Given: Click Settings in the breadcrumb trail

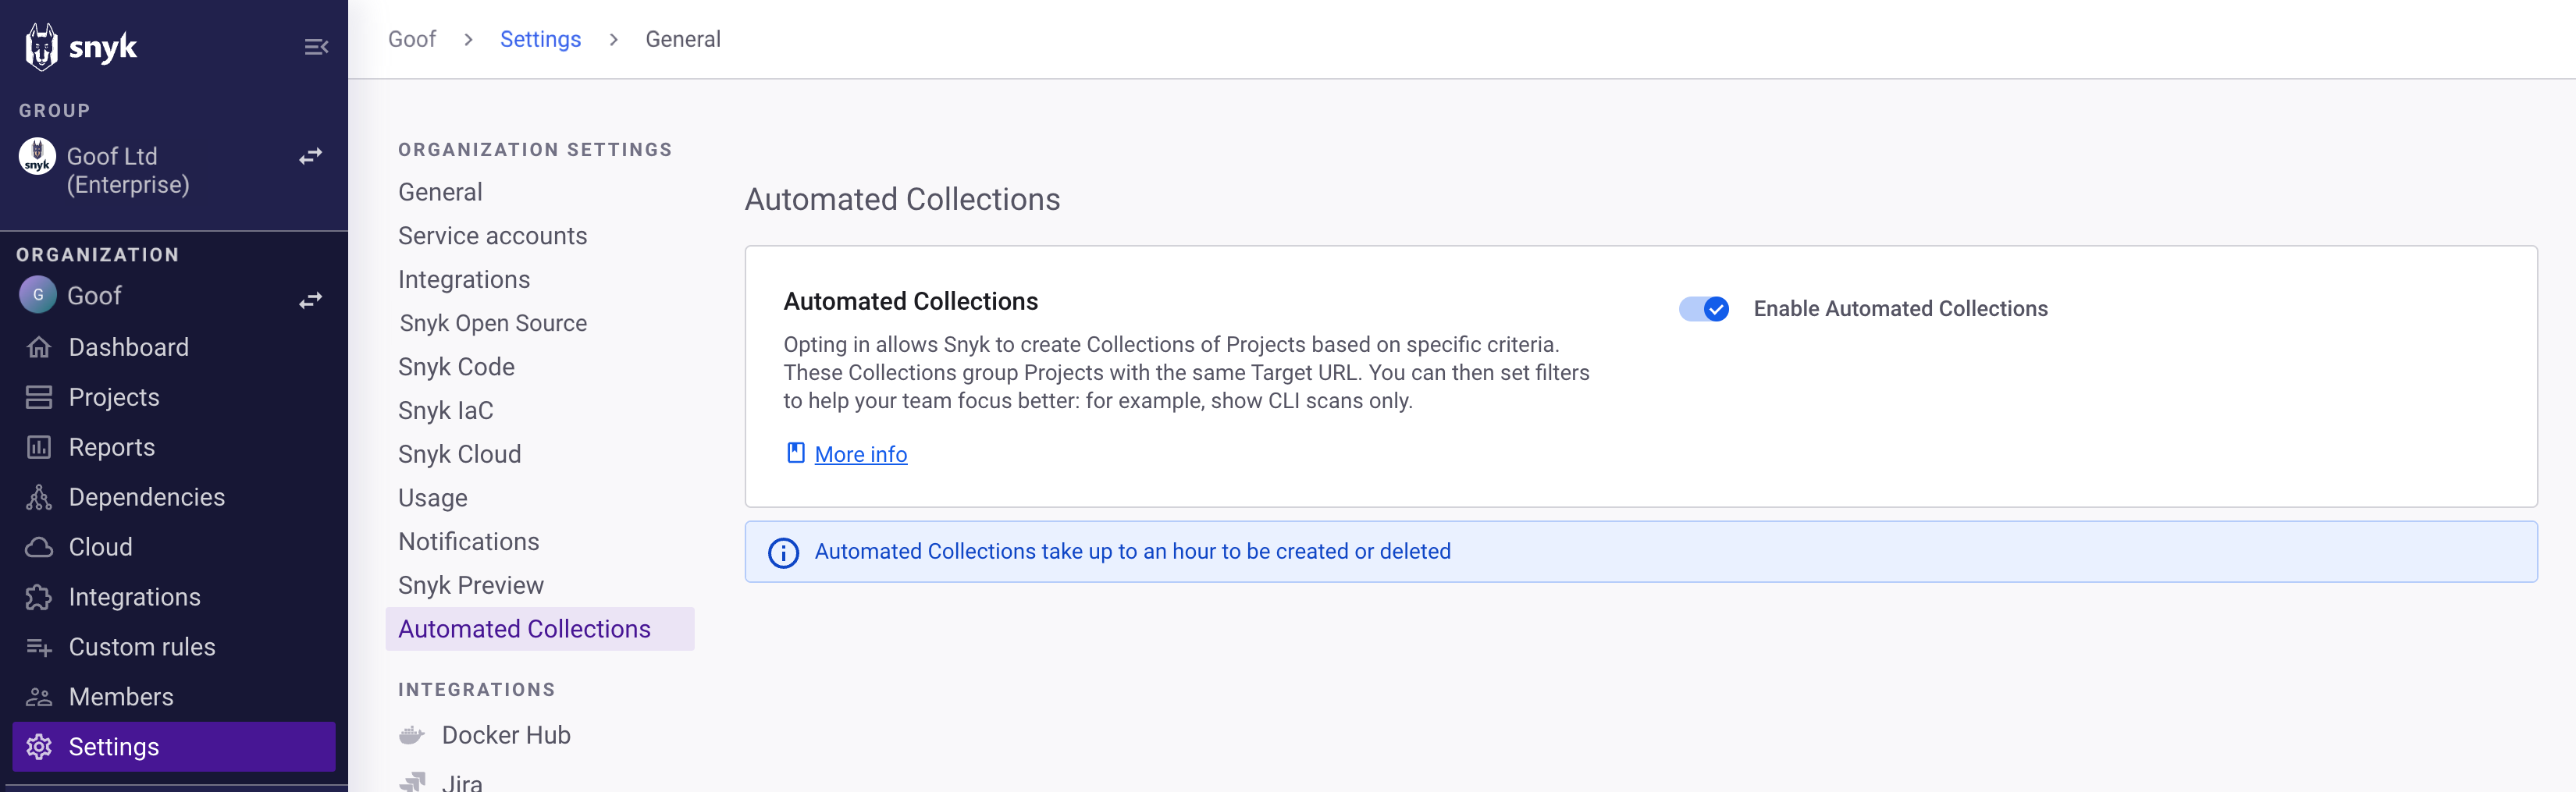Looking at the screenshot, I should click(540, 39).
